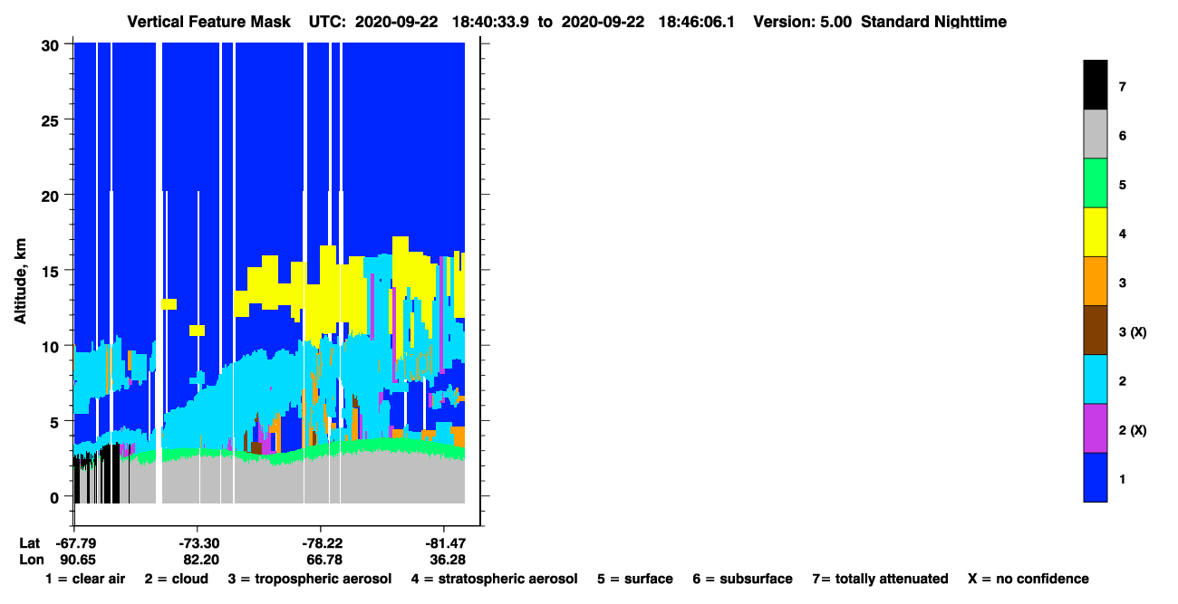The width and height of the screenshot is (1178, 604).
Task: Click the latitude value -73.30
Action: pyautogui.click(x=198, y=543)
